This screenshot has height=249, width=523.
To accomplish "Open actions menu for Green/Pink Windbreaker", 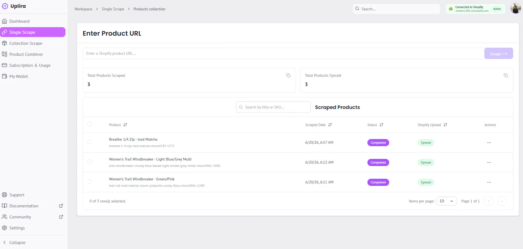I will [489, 182].
